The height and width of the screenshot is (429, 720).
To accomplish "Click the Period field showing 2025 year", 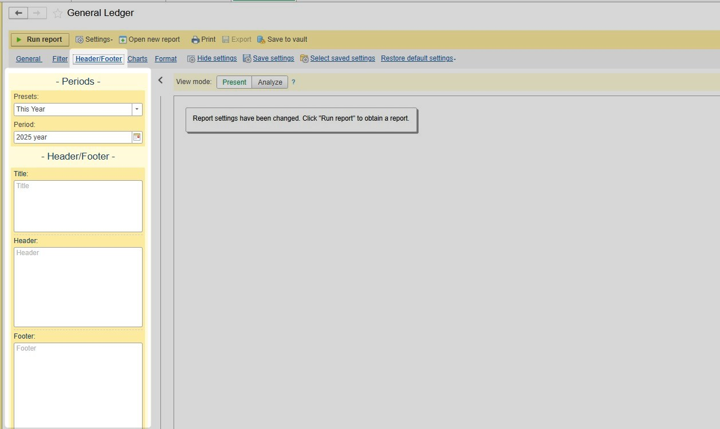I will point(73,137).
